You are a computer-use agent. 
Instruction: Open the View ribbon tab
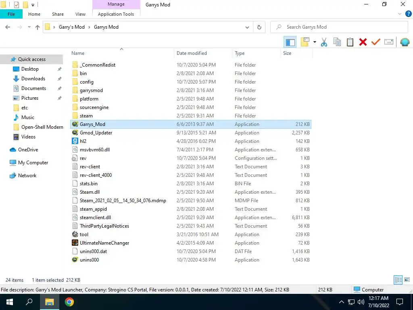(80, 14)
